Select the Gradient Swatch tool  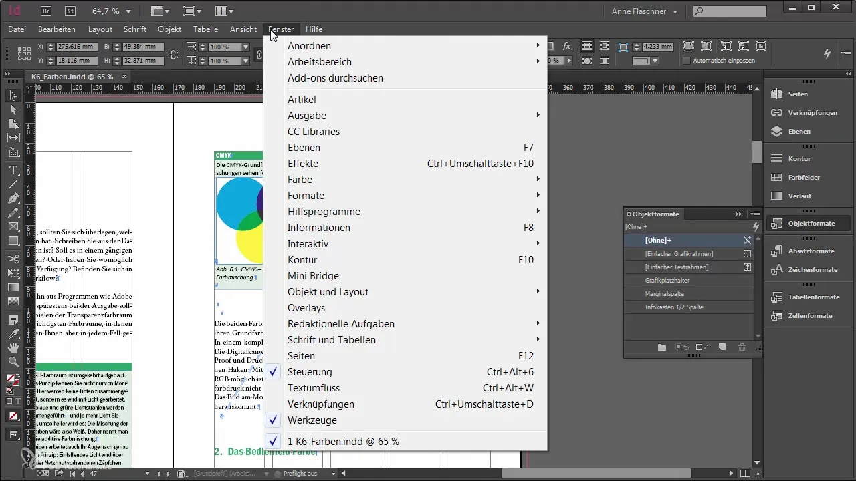click(13, 287)
